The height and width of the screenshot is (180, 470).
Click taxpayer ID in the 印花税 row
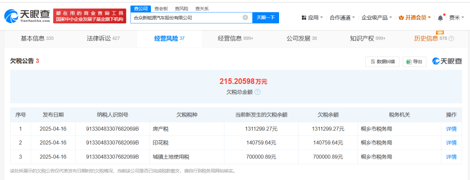[x=112, y=143]
